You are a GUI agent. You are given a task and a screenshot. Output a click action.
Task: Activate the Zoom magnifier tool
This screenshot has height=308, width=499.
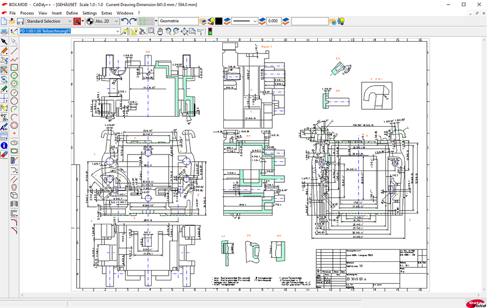(151, 31)
